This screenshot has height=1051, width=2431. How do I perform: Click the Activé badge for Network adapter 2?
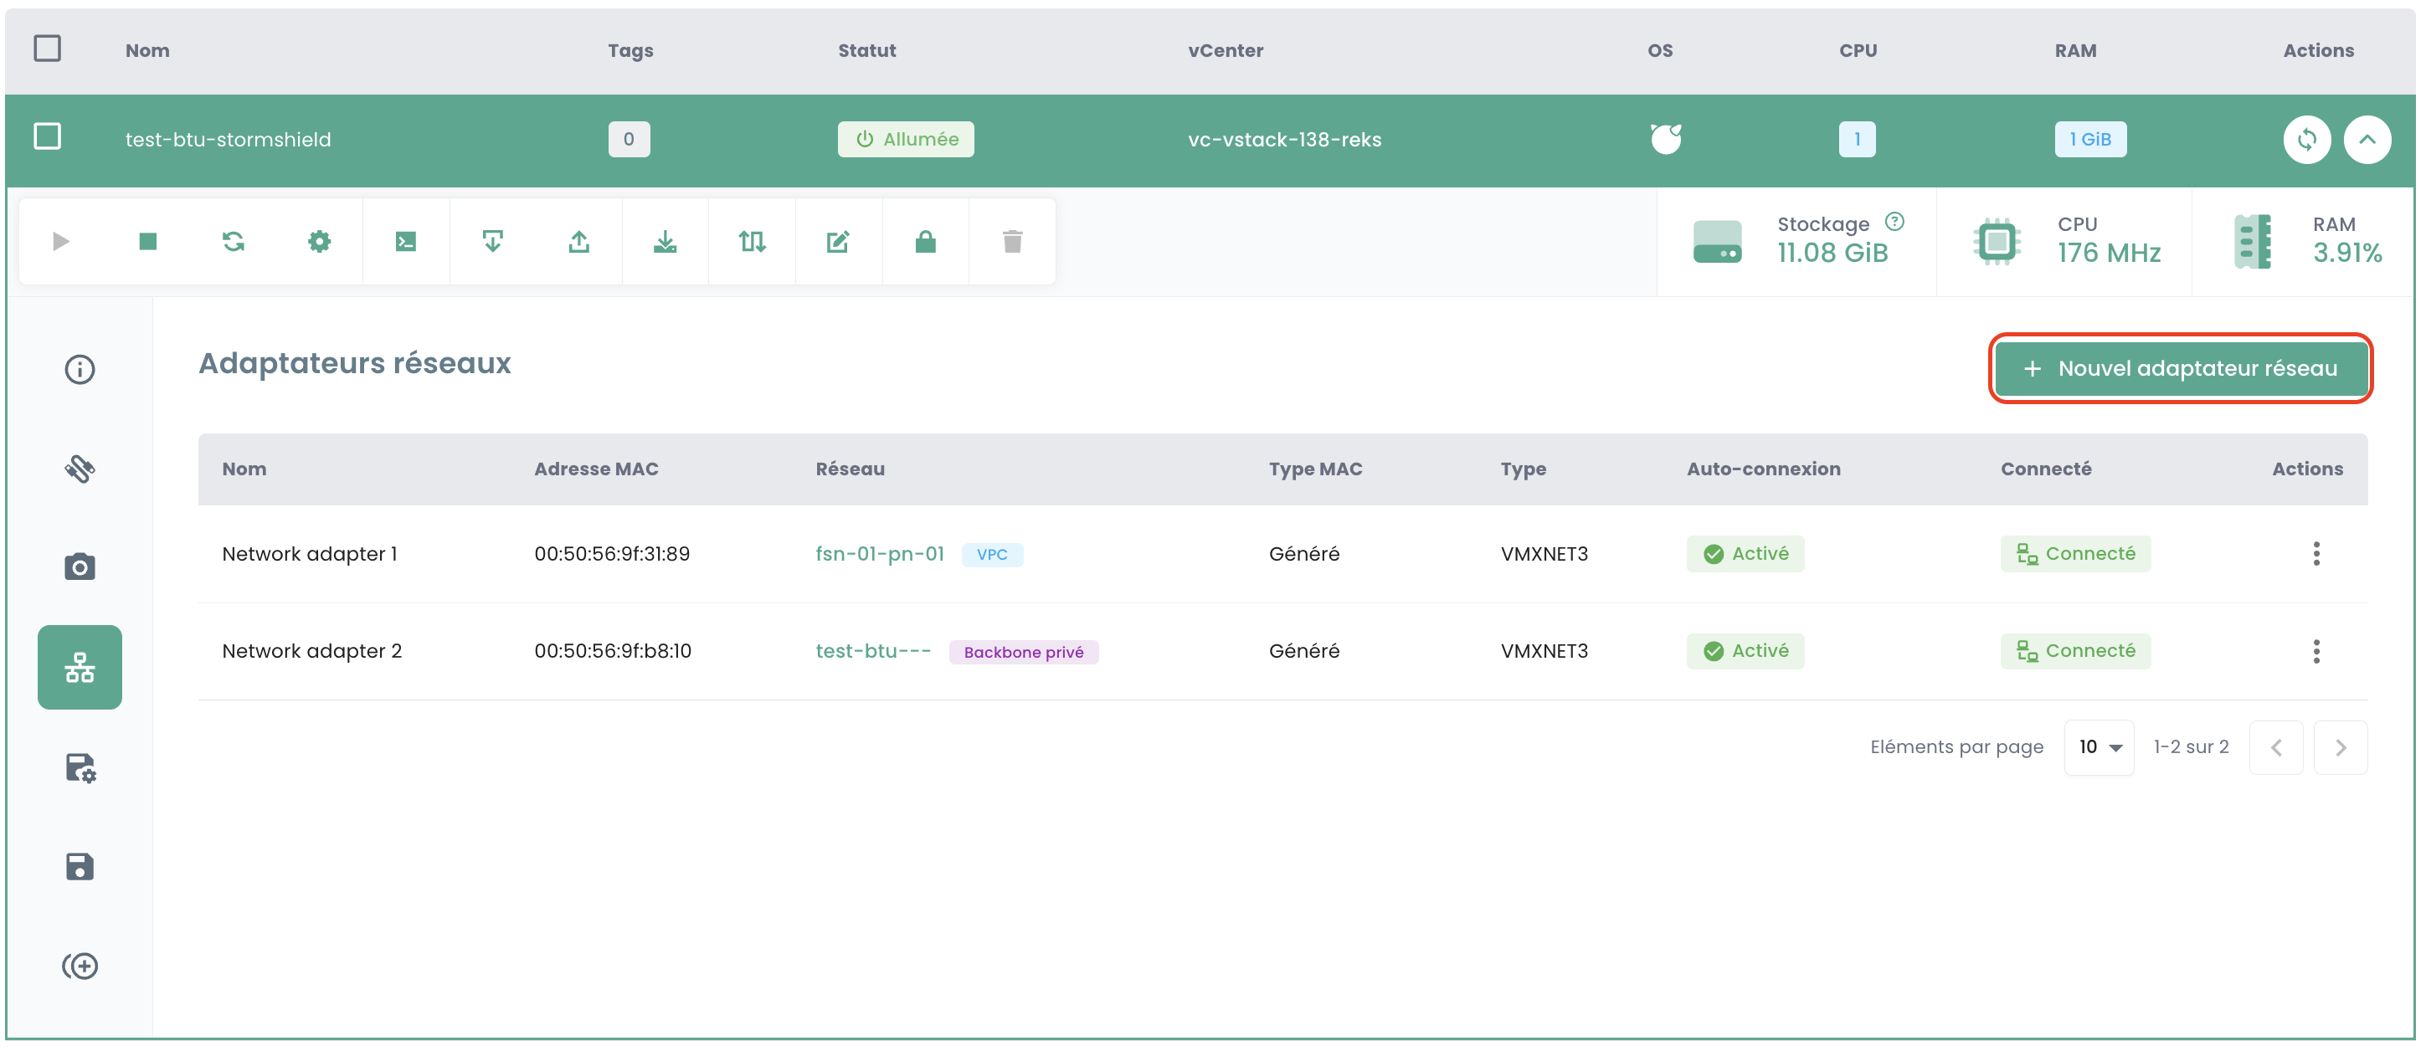(x=1745, y=651)
